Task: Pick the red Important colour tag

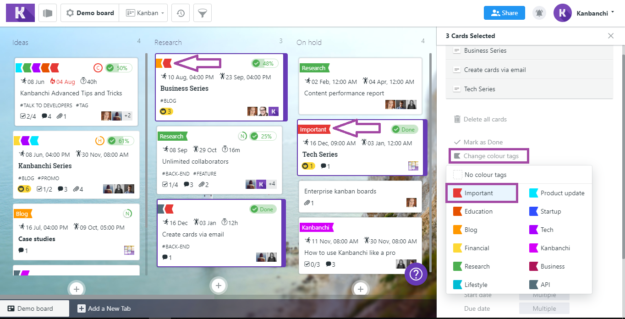Action: [x=482, y=193]
